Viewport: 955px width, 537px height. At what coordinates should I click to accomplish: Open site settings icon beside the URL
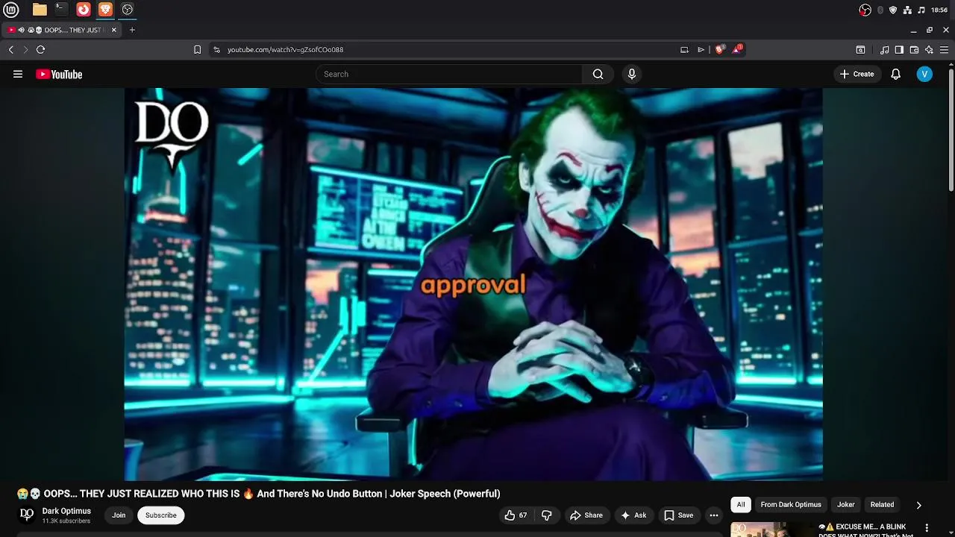[216, 50]
